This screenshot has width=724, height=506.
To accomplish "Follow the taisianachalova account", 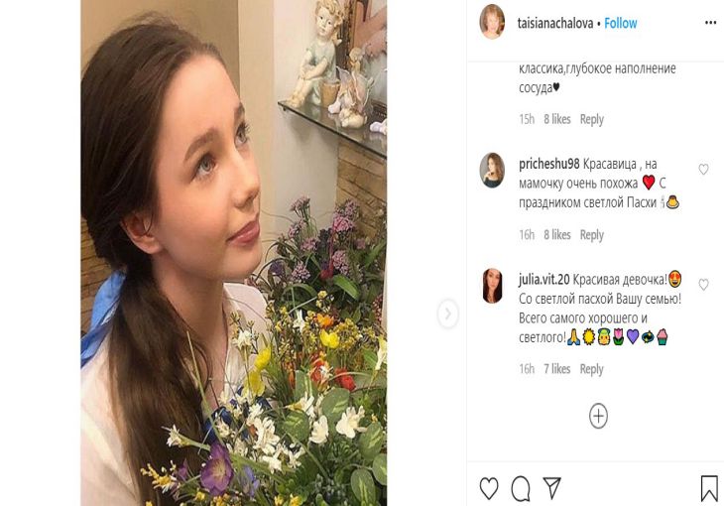I will 621,23.
